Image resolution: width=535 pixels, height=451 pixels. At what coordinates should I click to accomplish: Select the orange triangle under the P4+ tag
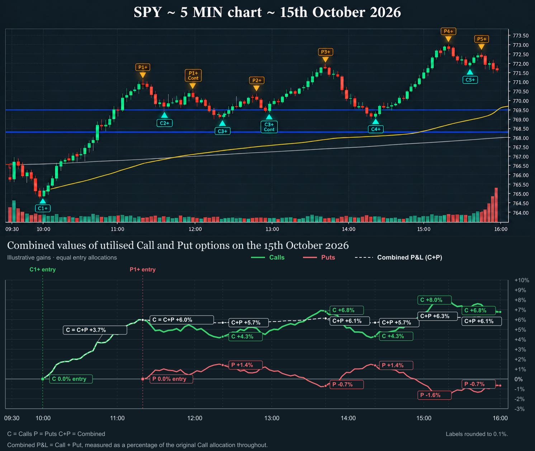click(448, 39)
